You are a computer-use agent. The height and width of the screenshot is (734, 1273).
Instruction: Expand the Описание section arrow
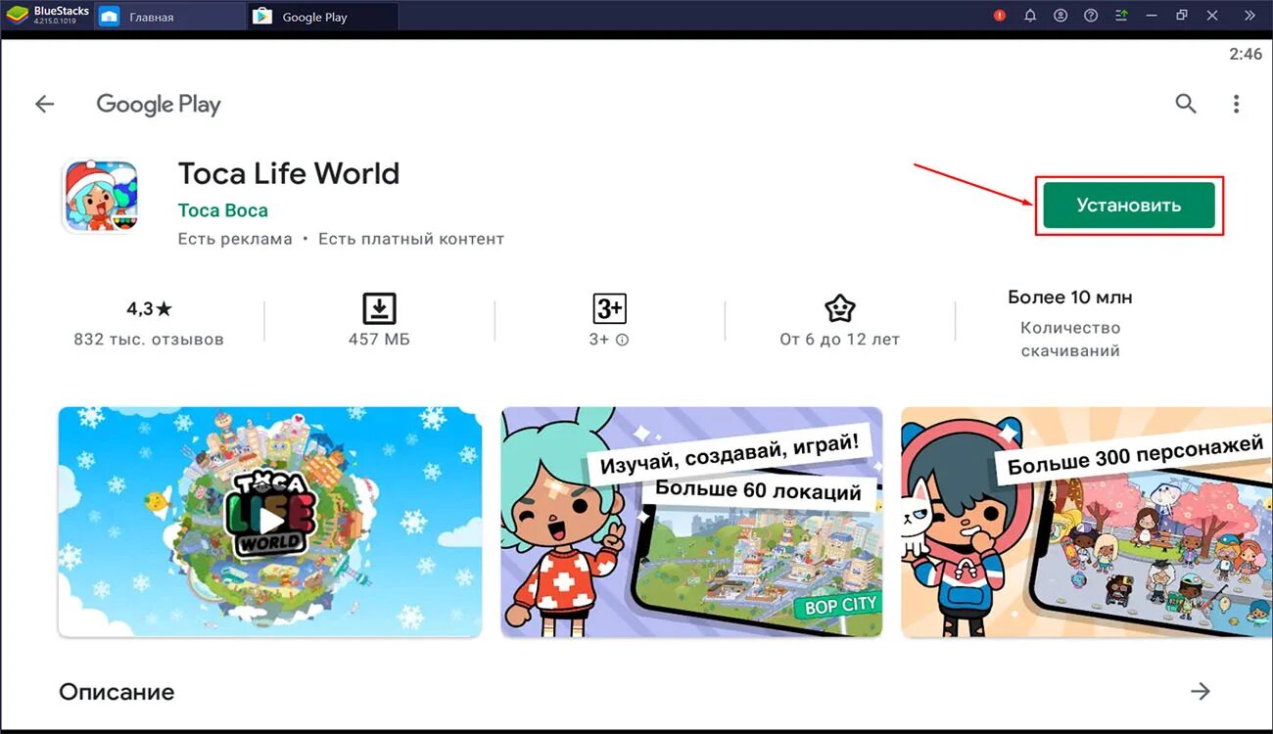[x=1201, y=692]
